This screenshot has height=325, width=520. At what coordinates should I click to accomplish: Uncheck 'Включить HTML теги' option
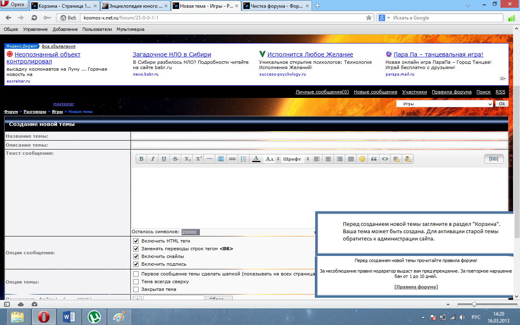click(x=136, y=241)
